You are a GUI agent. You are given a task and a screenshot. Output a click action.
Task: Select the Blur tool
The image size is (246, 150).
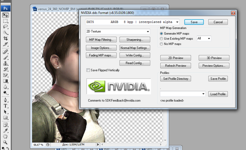pos(5,87)
